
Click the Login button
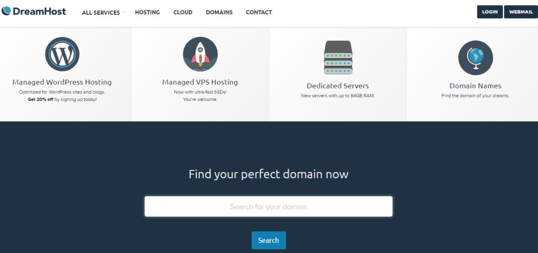490,12
